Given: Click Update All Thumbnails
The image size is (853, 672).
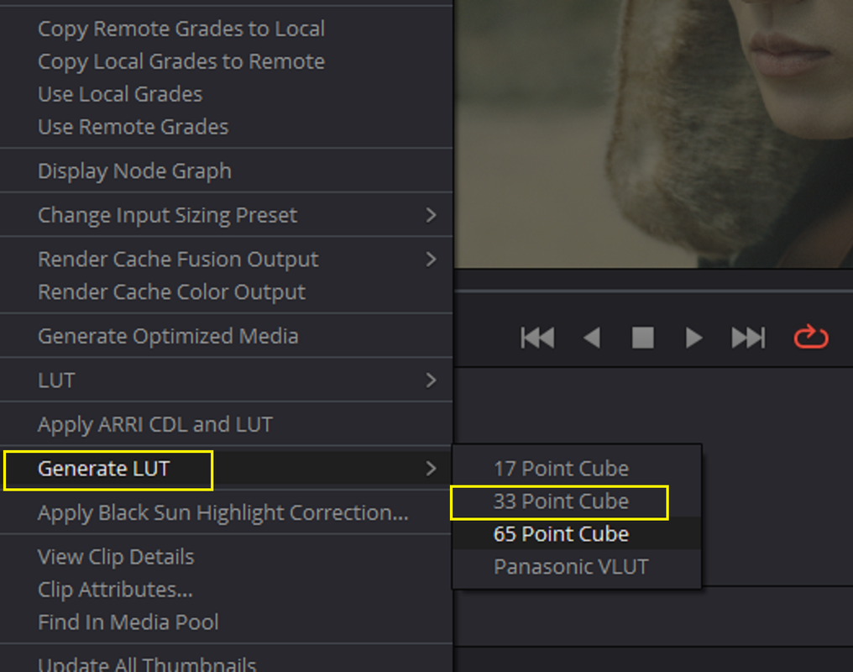Looking at the screenshot, I should click(147, 664).
